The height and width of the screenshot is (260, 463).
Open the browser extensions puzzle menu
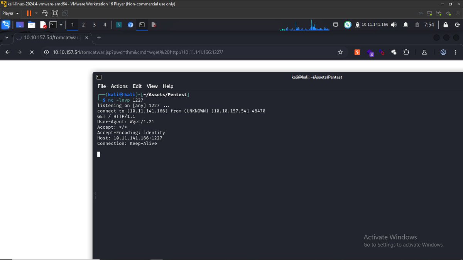[x=406, y=52]
